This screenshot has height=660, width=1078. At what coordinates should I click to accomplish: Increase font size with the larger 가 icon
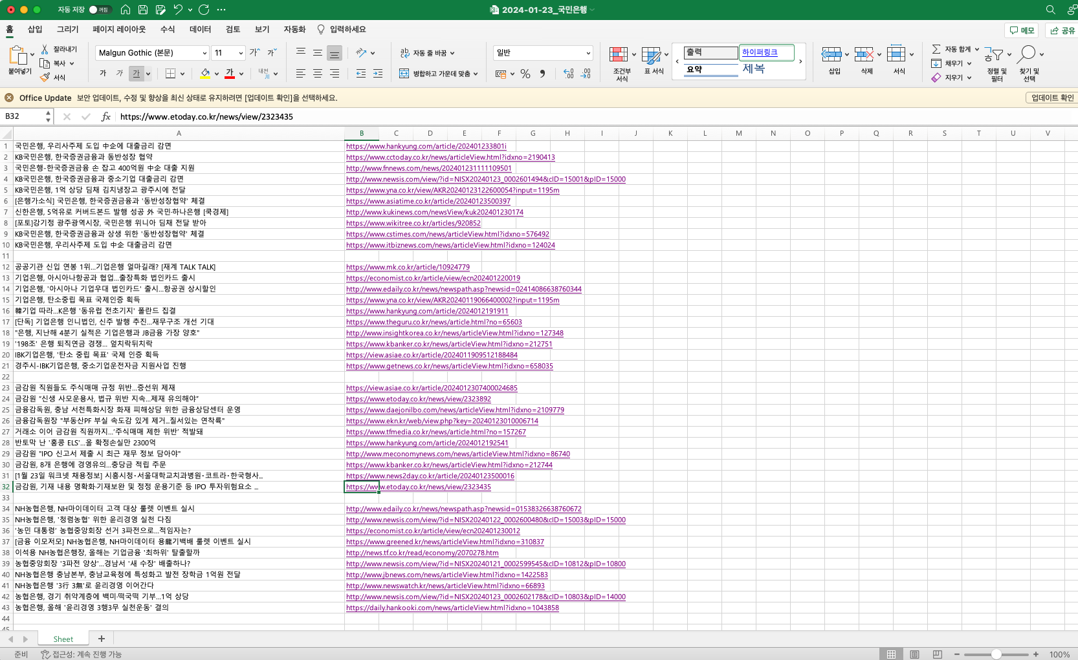(255, 53)
